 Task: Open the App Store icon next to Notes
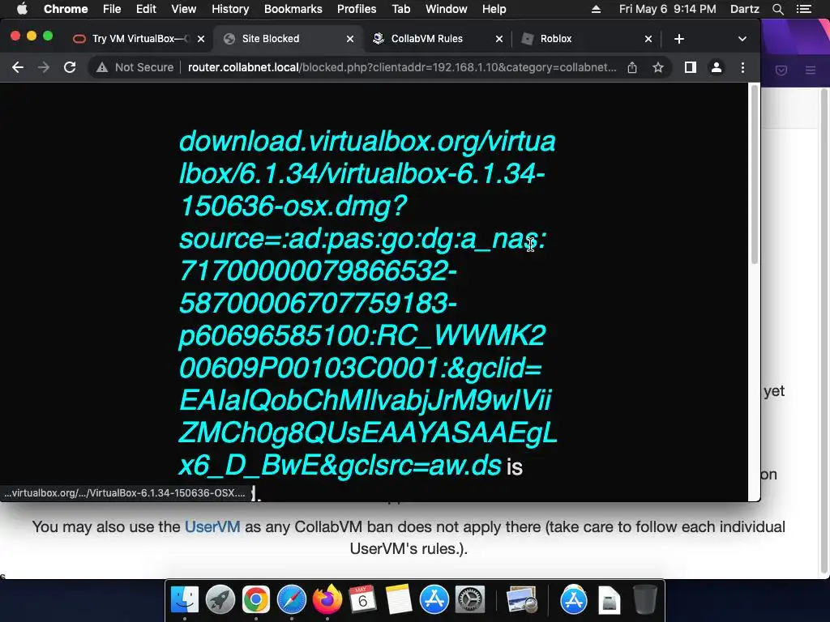tap(434, 600)
